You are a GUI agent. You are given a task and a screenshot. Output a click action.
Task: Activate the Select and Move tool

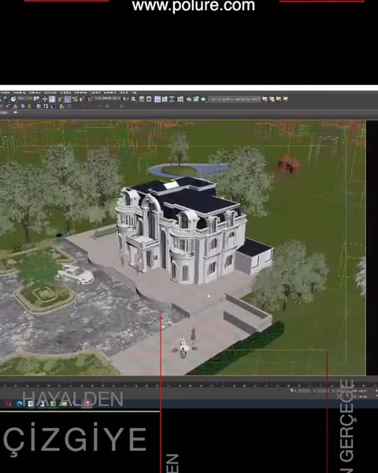pyautogui.click(x=45, y=99)
